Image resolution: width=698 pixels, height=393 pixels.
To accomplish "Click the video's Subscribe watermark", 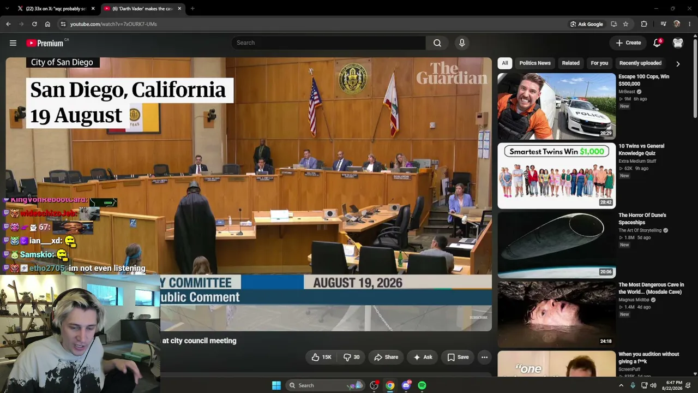I will [478, 317].
